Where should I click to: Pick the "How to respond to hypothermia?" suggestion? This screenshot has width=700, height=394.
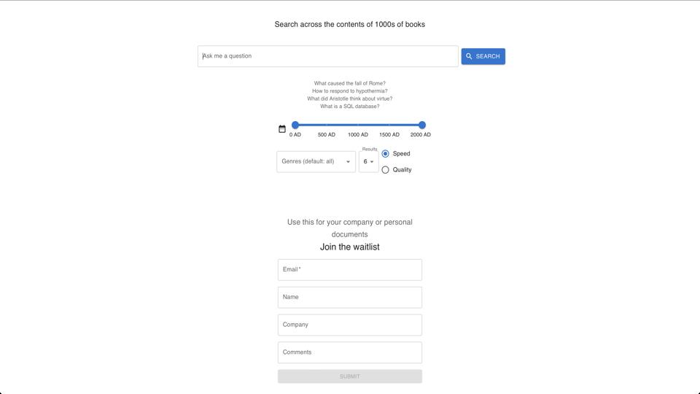tap(350, 91)
